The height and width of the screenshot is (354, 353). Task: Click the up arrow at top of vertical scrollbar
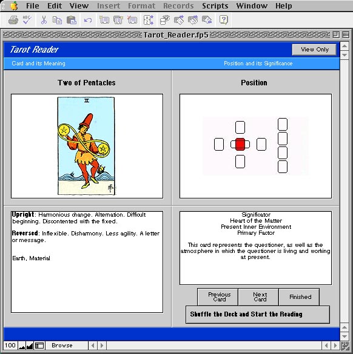click(x=345, y=46)
